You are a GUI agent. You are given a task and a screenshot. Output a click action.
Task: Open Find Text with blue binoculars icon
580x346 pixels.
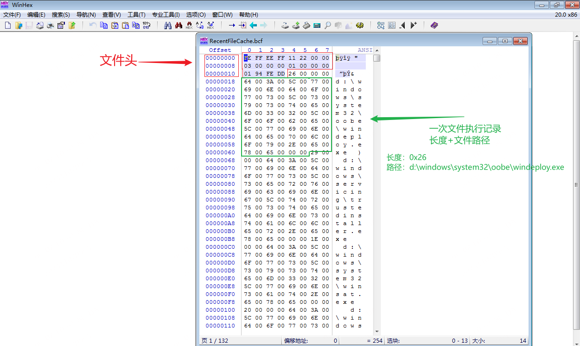point(168,25)
